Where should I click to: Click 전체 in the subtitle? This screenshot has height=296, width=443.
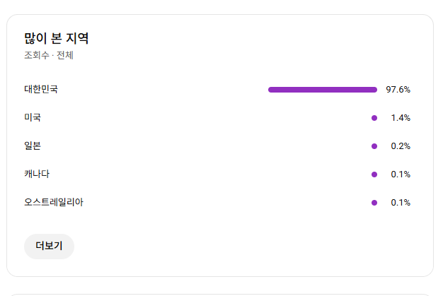[x=65, y=55]
